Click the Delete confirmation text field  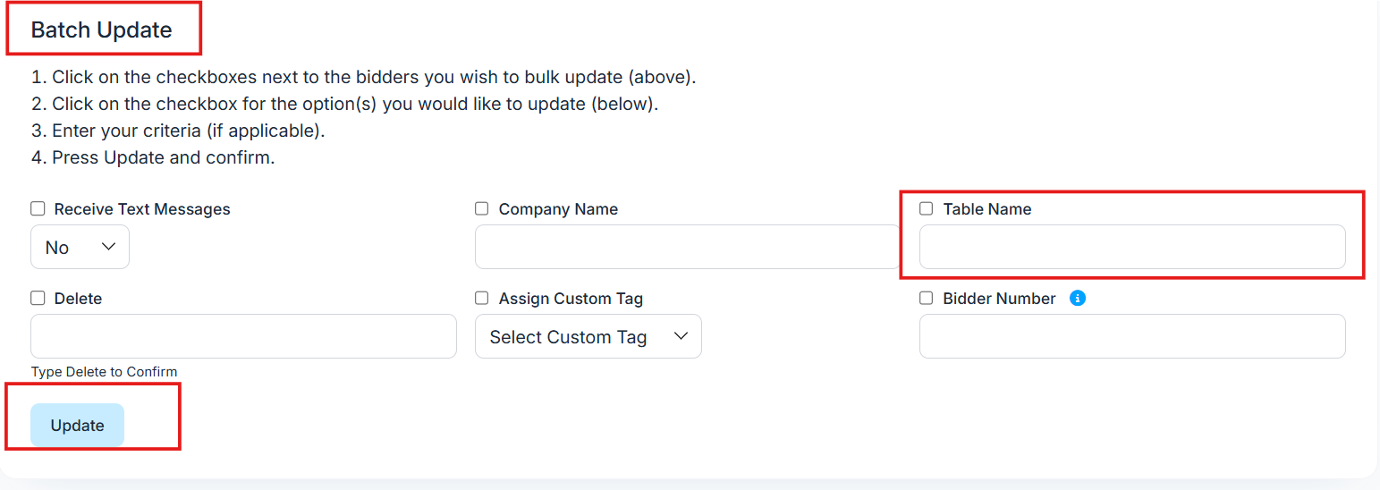coord(243,336)
